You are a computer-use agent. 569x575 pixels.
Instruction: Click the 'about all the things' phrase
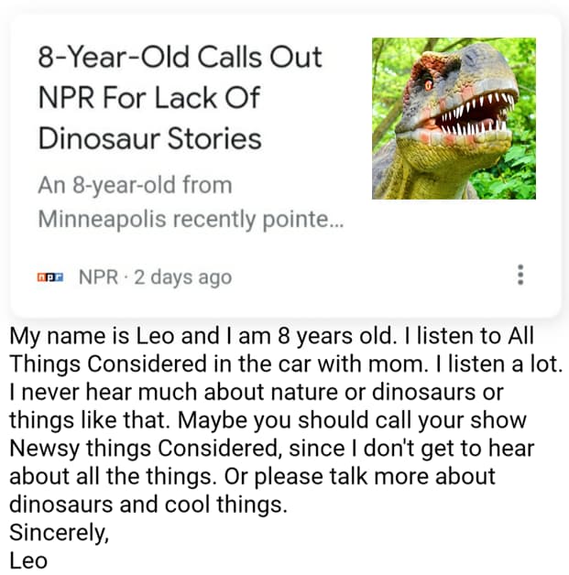108,477
